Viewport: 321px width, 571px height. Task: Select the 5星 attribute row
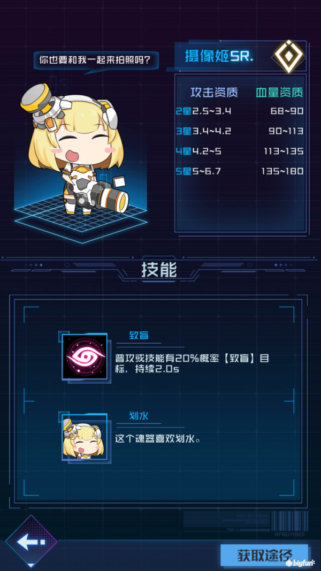[x=240, y=171]
